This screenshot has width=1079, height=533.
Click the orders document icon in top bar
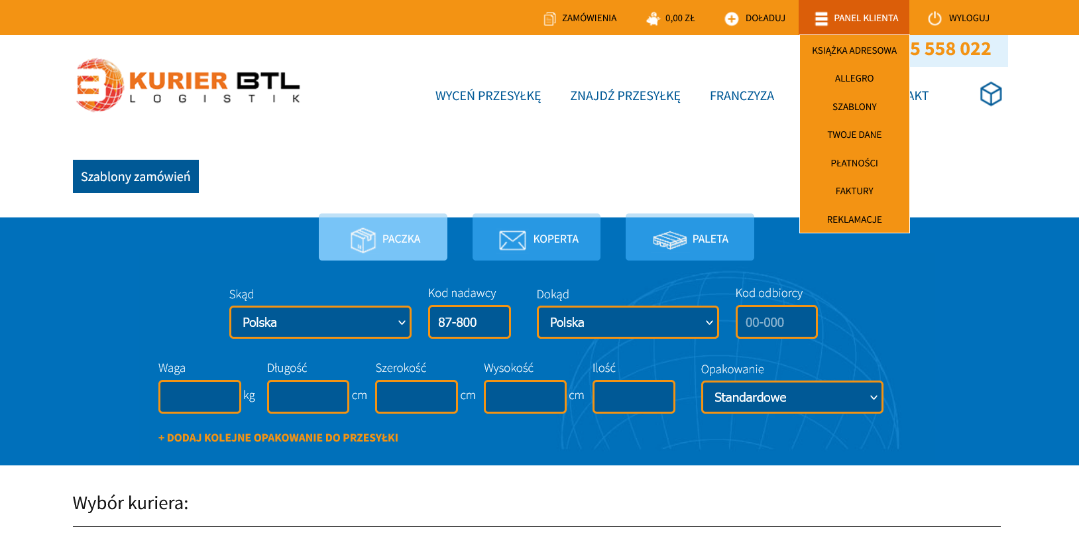point(549,19)
